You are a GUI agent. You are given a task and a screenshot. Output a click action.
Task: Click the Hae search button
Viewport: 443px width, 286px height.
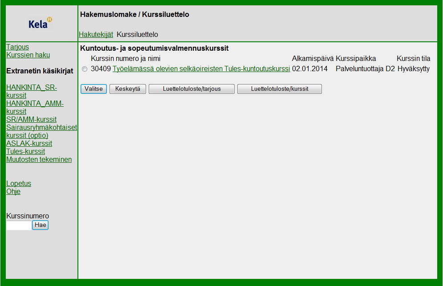41,225
